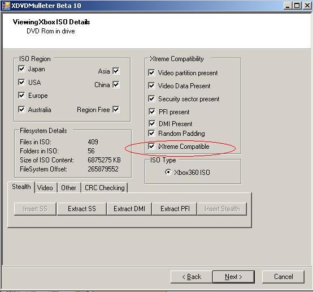Open the Other tab
The height and width of the screenshot is (292, 313).
pos(69,188)
